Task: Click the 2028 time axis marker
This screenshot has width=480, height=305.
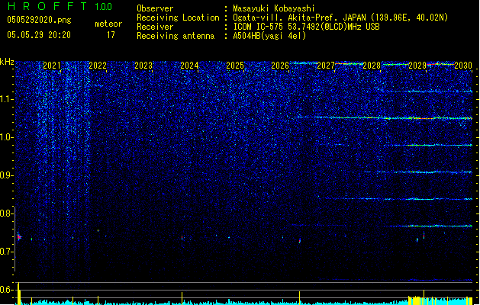Action: pos(372,66)
